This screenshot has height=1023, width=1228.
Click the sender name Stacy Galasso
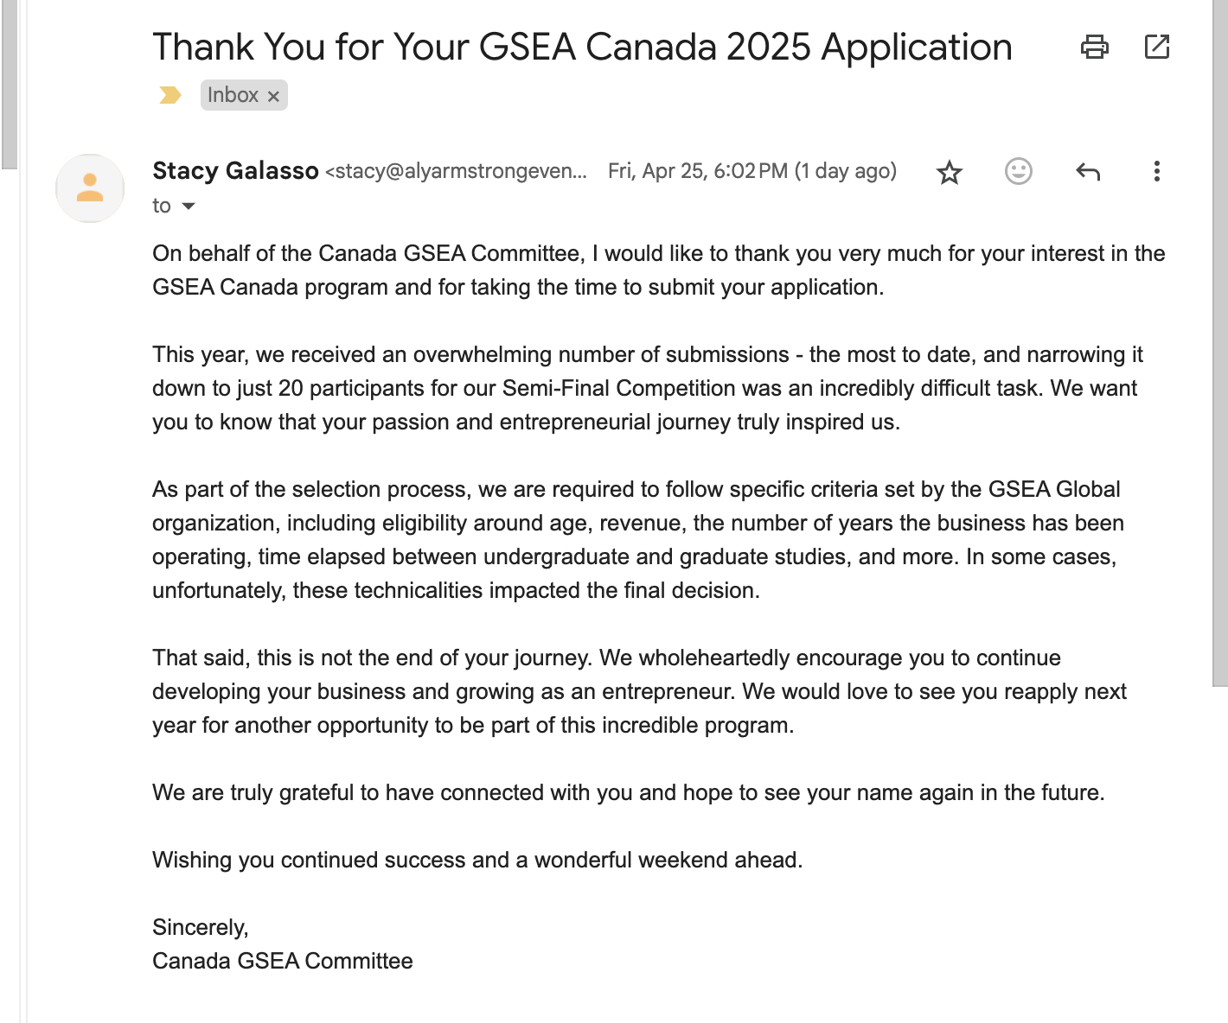pyautogui.click(x=235, y=171)
